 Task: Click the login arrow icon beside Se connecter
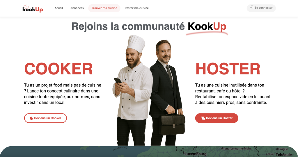252,8
